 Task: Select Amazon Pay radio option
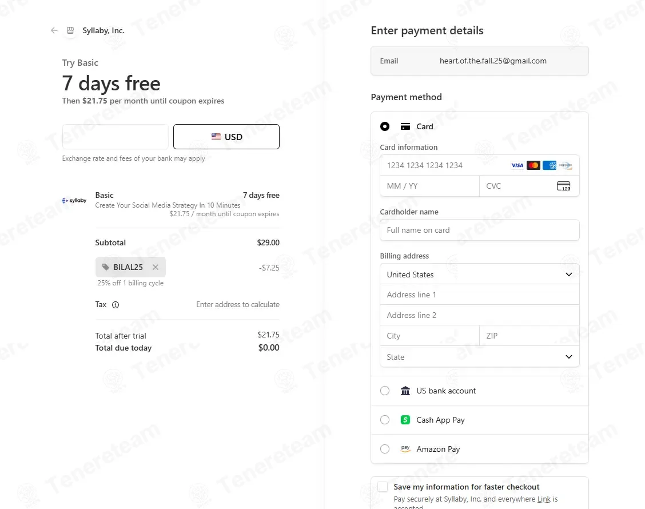(385, 450)
